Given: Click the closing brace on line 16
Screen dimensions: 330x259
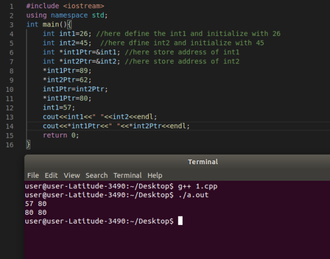Looking at the screenshot, I should (28, 145).
